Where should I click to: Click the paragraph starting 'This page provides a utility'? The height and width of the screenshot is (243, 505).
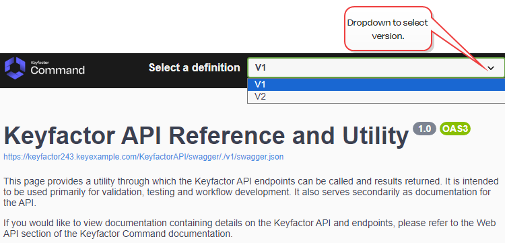click(251, 192)
